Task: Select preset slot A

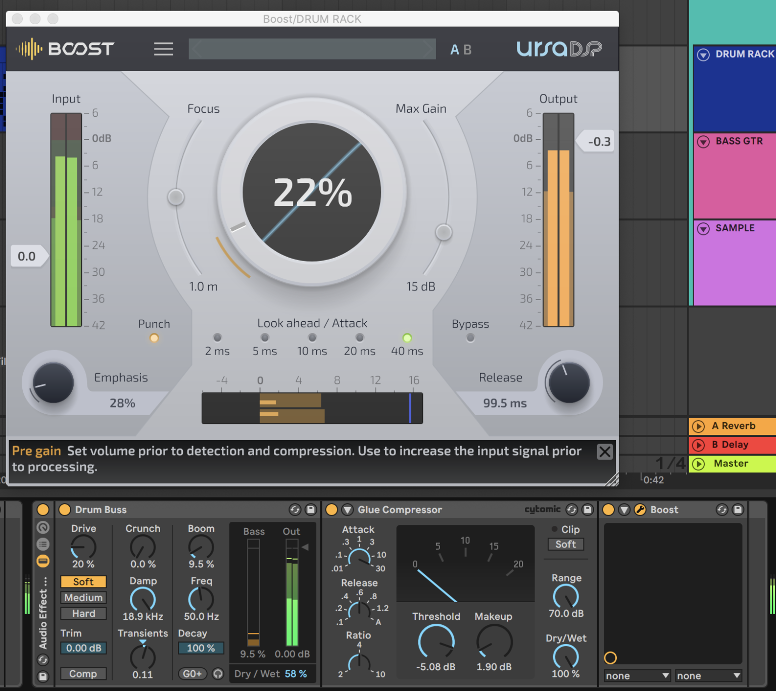Action: (x=455, y=50)
